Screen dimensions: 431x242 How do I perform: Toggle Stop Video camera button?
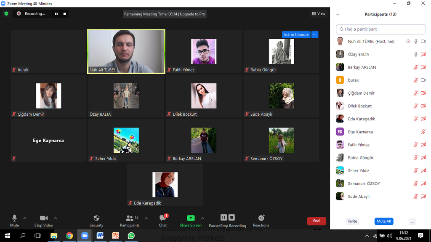43,218
